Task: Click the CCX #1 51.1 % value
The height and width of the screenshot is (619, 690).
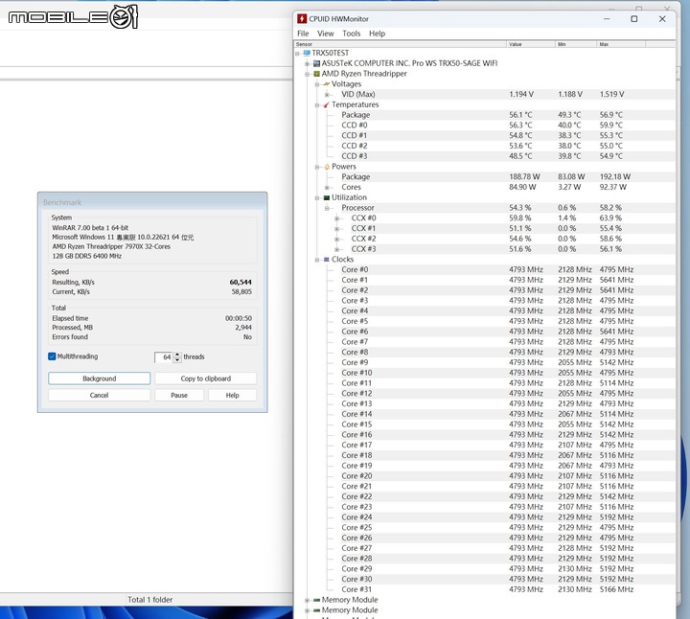Action: pyautogui.click(x=520, y=228)
